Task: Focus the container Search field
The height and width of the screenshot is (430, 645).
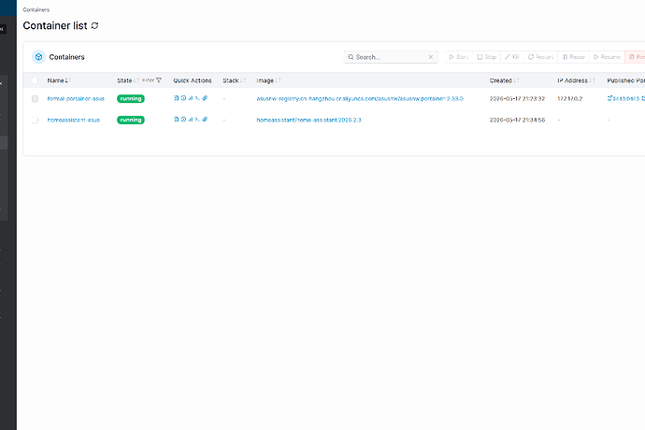Action: [391, 57]
